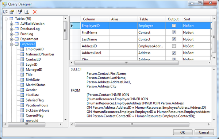Click the Sort column header
Image resolution: width=219 pixels, height=139 pixels.
[197, 19]
